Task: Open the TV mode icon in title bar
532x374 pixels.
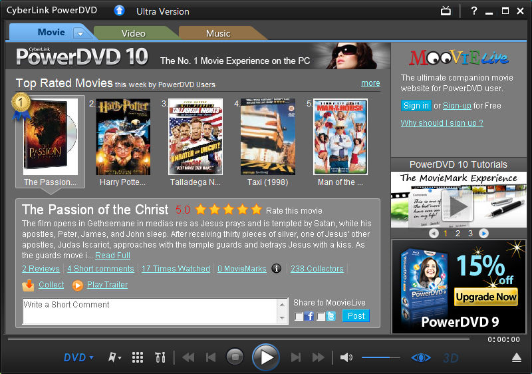Action: (446, 11)
